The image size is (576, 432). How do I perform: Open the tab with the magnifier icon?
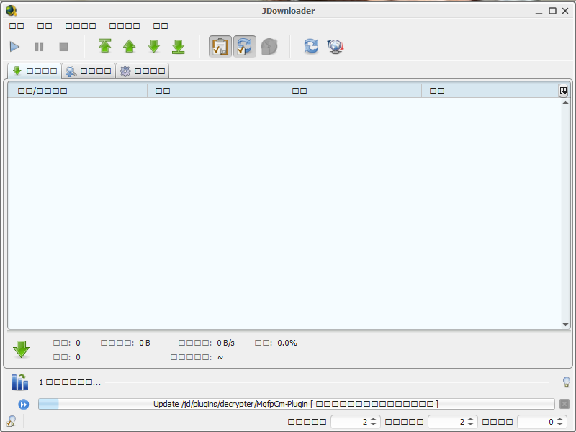88,71
